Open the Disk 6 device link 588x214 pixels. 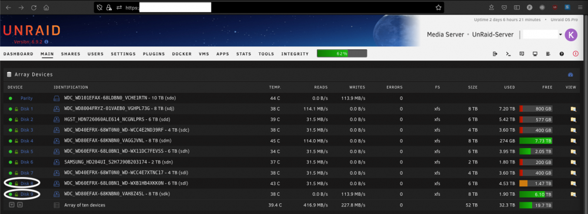(x=26, y=162)
